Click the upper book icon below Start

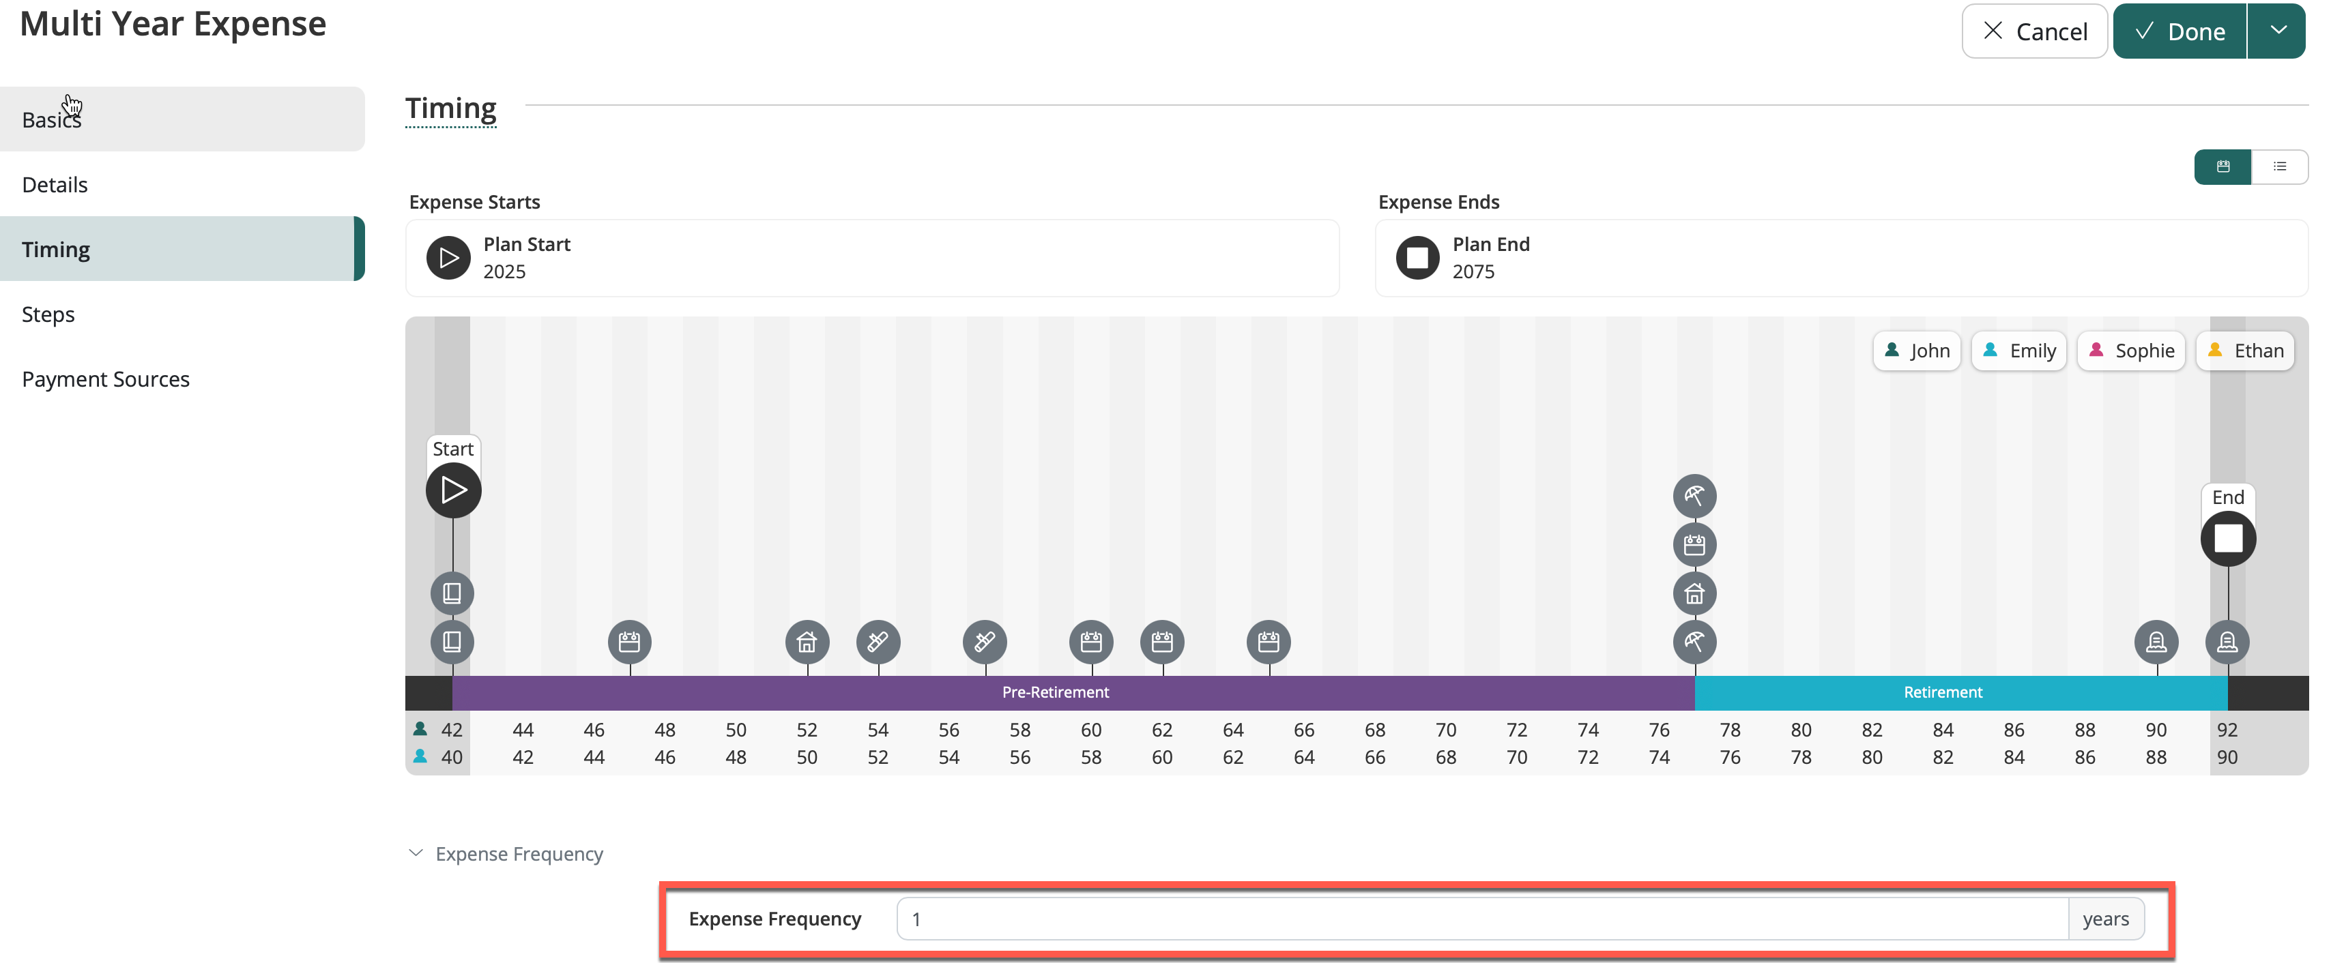click(452, 593)
